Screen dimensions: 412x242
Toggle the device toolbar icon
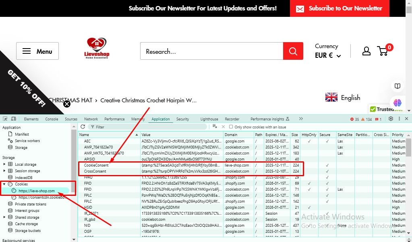click(13, 119)
